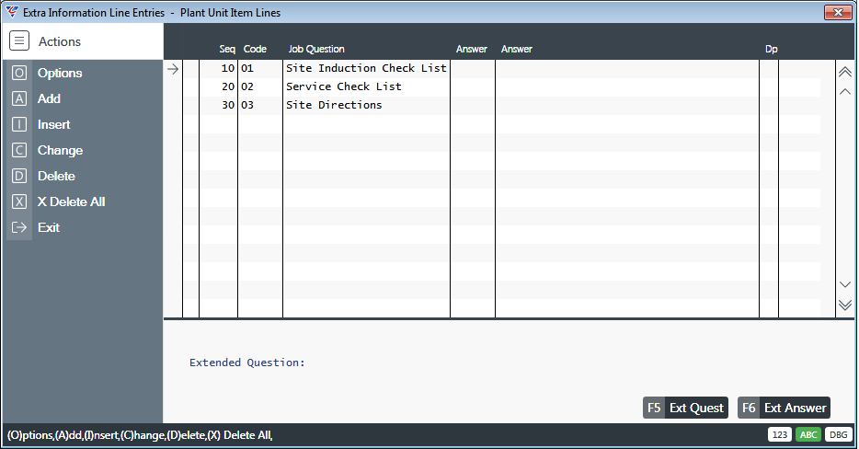Click the F6 Ext Answer button
Image resolution: width=859 pixels, height=449 pixels.
coord(784,408)
